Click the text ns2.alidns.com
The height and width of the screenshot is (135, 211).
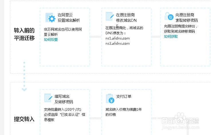click(x=118, y=43)
